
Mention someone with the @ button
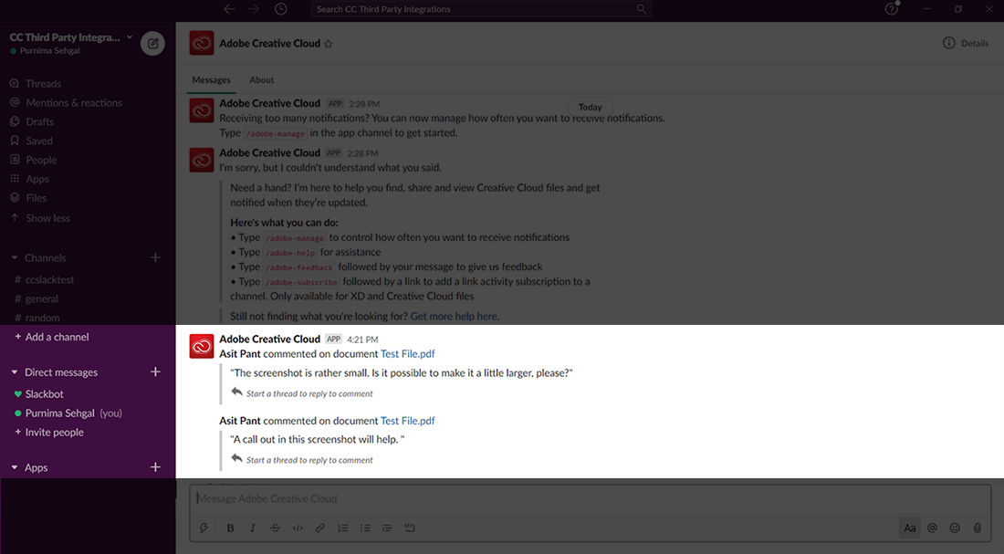tap(932, 528)
